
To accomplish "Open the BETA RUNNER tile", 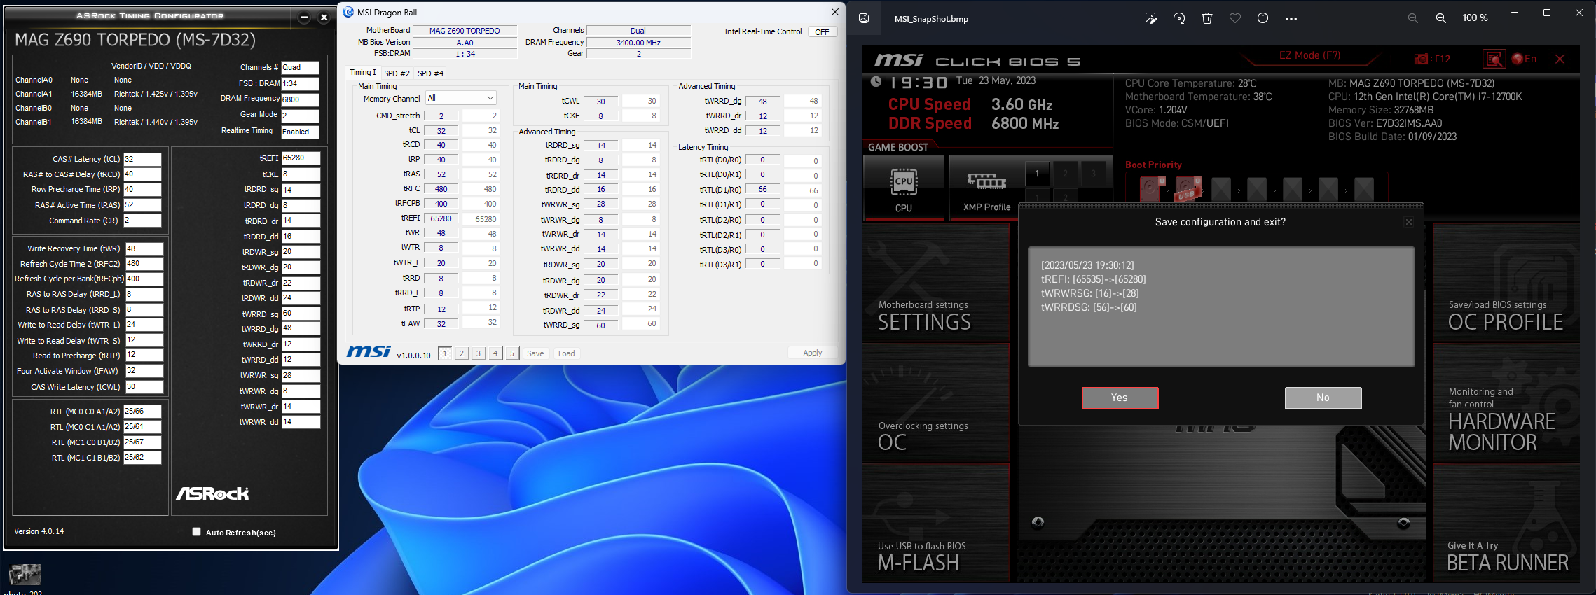I will 1506,523.
